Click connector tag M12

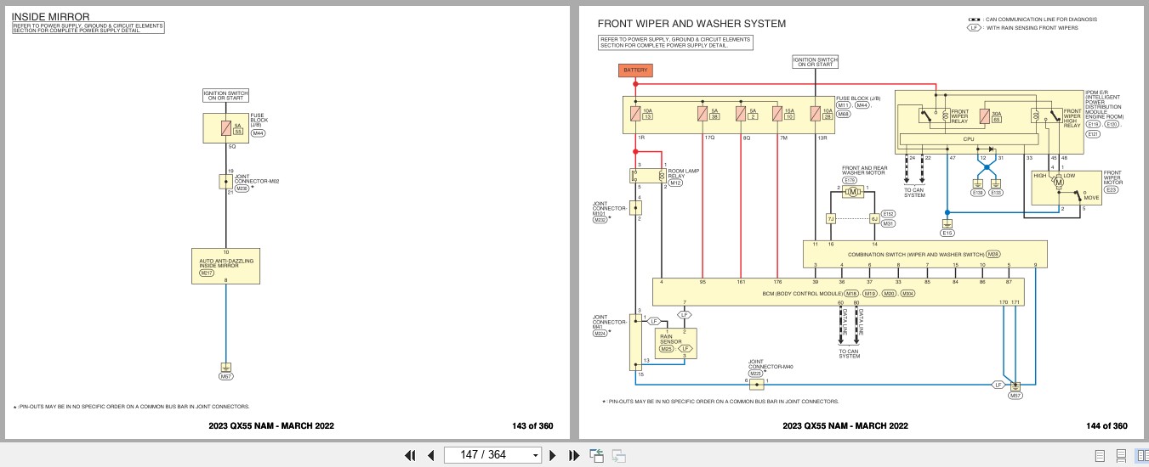pyautogui.click(x=675, y=183)
